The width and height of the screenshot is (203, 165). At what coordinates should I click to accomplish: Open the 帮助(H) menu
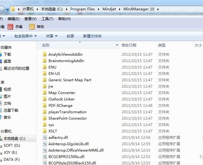tap(64, 19)
